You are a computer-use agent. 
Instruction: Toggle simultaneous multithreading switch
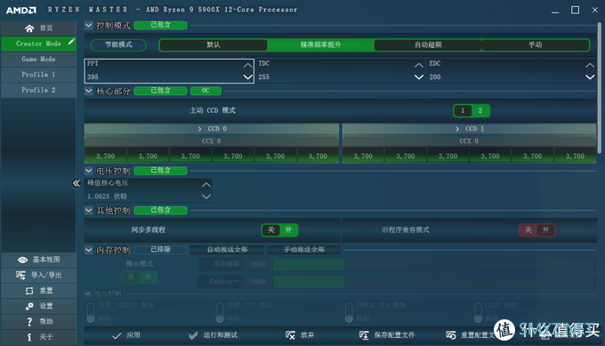tap(279, 229)
